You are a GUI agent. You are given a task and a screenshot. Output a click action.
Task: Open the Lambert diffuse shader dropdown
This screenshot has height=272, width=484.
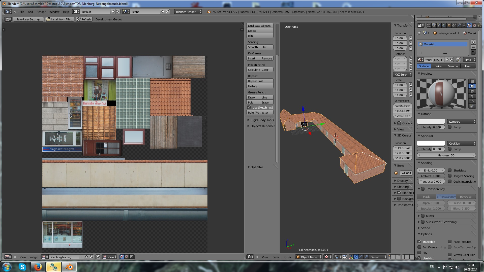point(461,121)
